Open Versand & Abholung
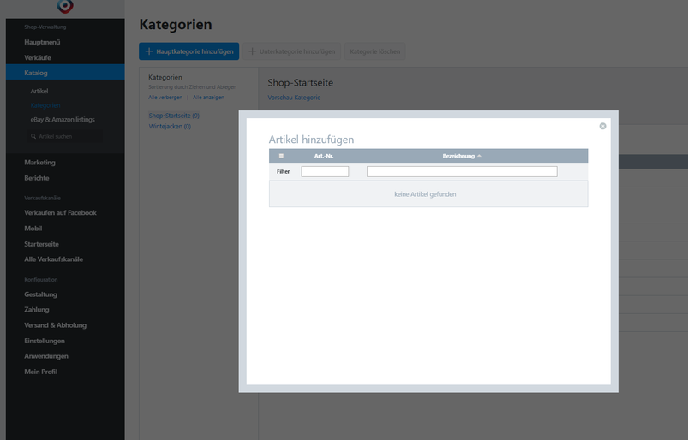Screen dimensions: 688x440 click(x=56, y=325)
